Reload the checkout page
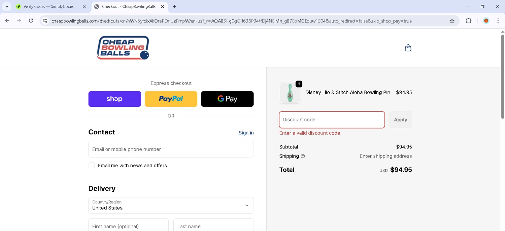This screenshot has width=505, height=231. [x=31, y=21]
